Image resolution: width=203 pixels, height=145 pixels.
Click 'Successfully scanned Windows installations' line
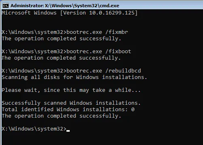(71, 103)
